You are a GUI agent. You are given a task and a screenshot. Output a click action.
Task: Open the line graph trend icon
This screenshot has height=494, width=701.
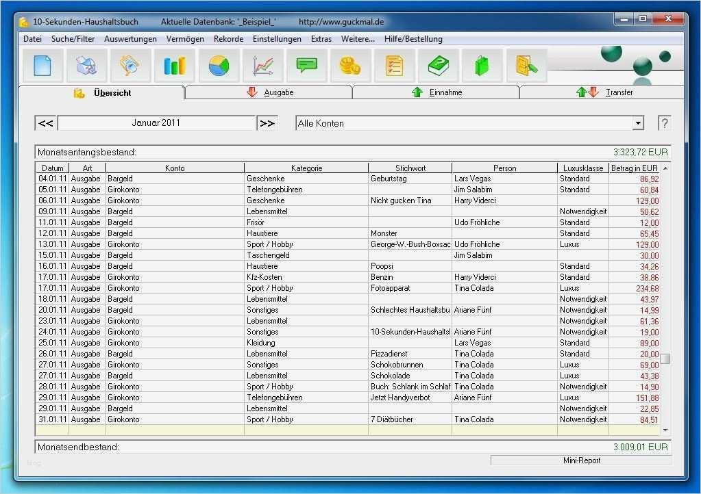[262, 65]
